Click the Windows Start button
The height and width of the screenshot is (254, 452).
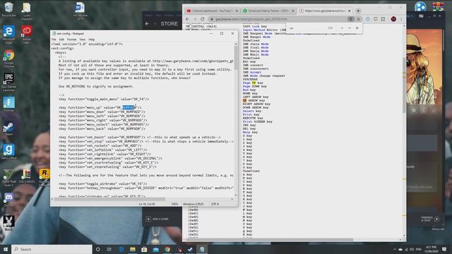[x=6, y=249]
